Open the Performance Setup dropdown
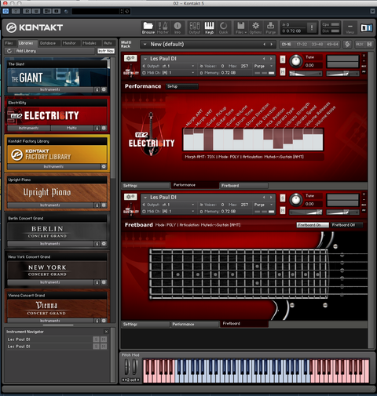 pyautogui.click(x=182, y=86)
